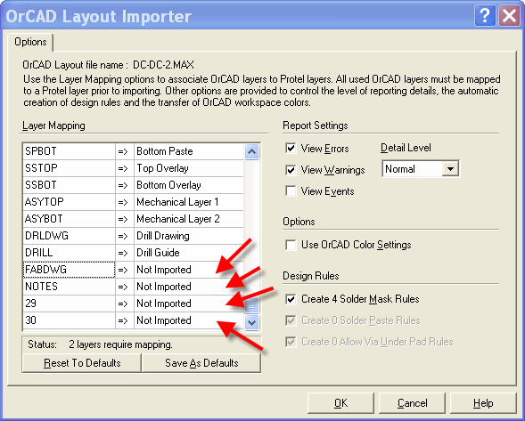Toggle the View Warnings checkbox
Viewport: 525px width, 421px height.
(x=291, y=170)
